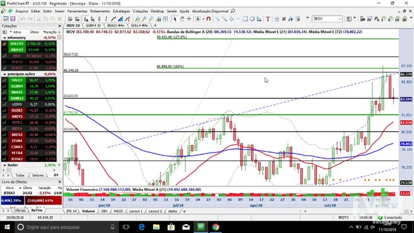
Task: Click the Windows Start button
Action: pos(7,227)
